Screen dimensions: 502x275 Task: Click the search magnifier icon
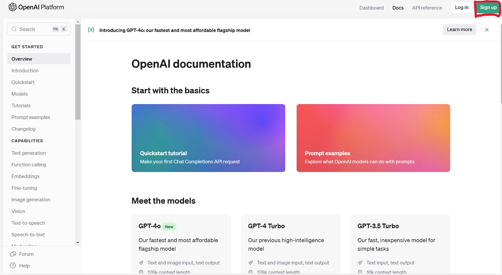tap(14, 29)
